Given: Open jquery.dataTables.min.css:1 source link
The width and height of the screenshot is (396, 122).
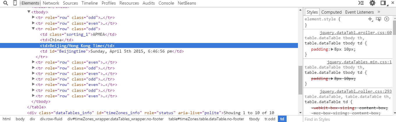Looking at the screenshot, I should coord(359,62).
